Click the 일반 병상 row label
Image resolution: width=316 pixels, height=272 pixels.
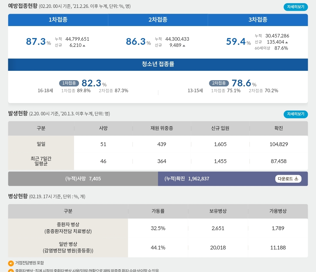(68, 247)
